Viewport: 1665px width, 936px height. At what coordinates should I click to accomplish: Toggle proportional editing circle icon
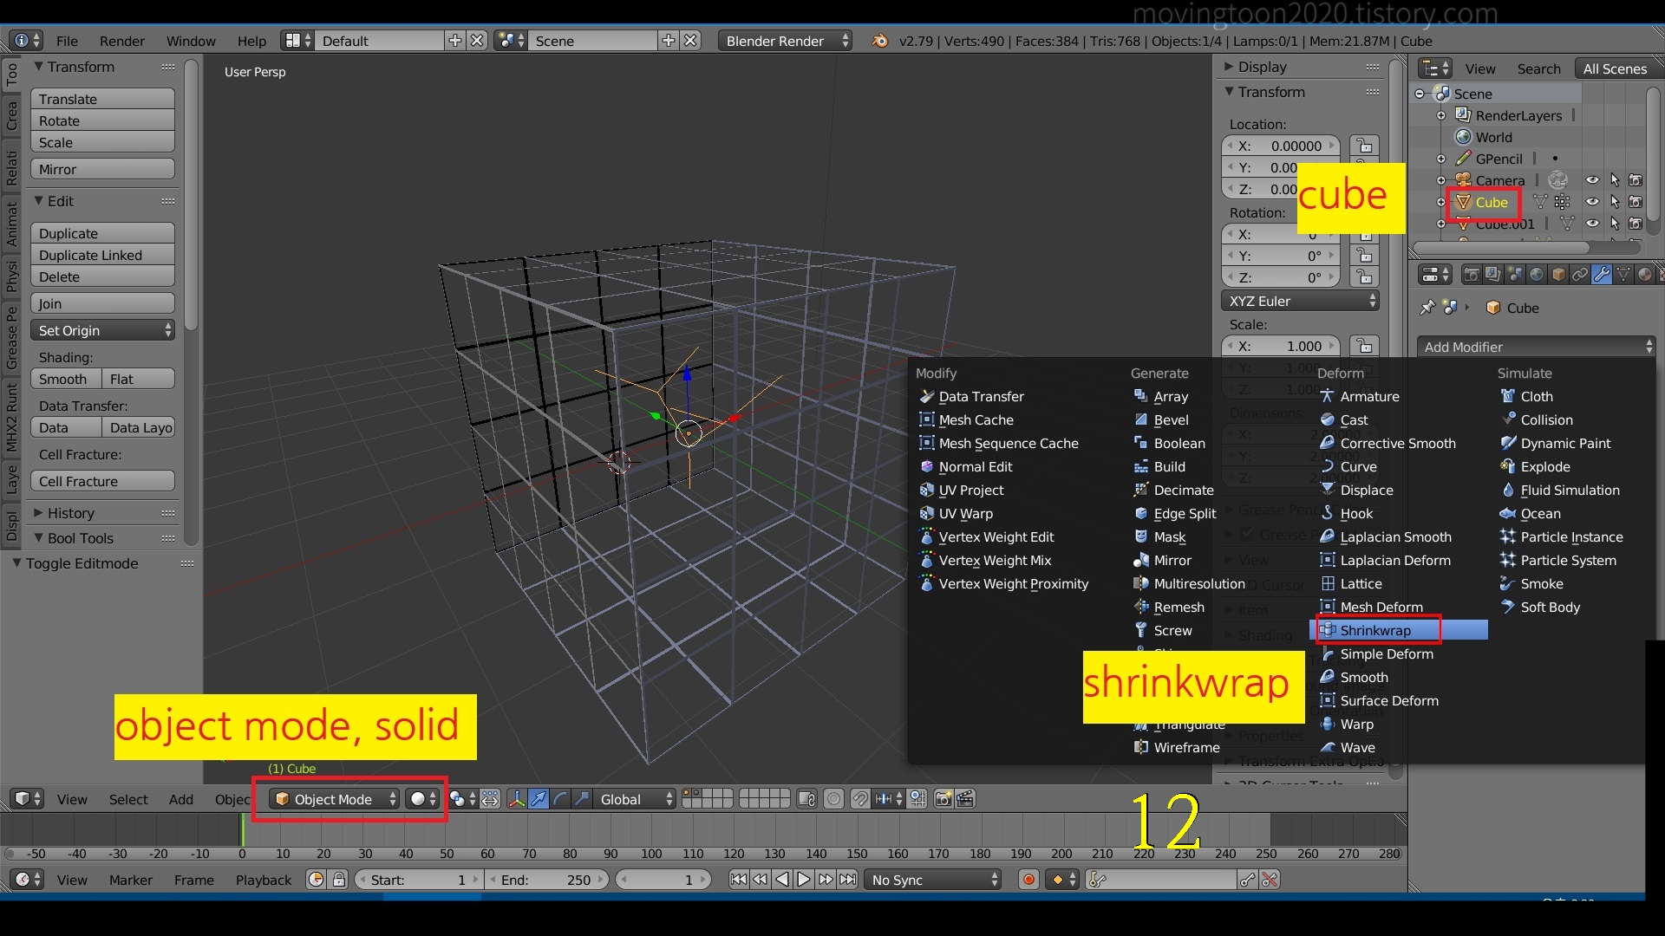point(833,799)
